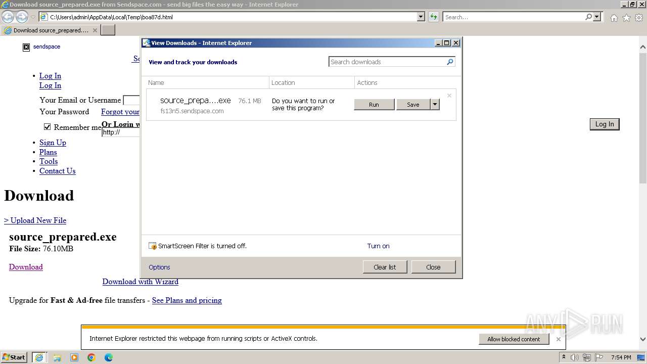
Task: Click the search magnifier icon in IE toolbar
Action: click(x=588, y=17)
